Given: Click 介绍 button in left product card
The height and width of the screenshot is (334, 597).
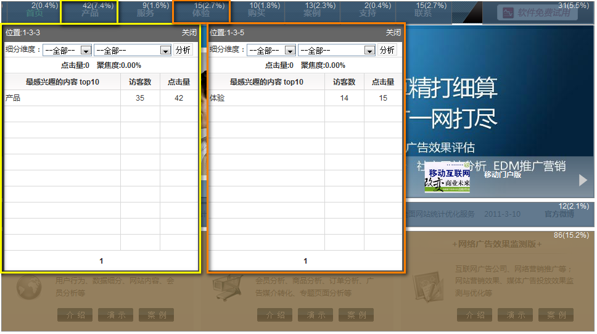Looking at the screenshot, I should pos(75,315).
